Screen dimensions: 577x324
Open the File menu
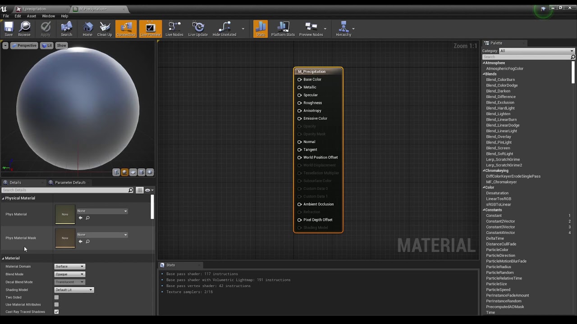6,16
